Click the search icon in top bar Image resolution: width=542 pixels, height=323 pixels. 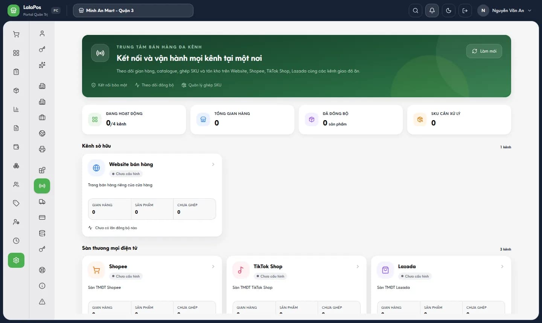click(x=416, y=11)
